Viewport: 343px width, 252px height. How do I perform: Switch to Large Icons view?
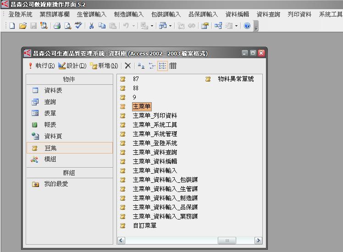pos(141,66)
